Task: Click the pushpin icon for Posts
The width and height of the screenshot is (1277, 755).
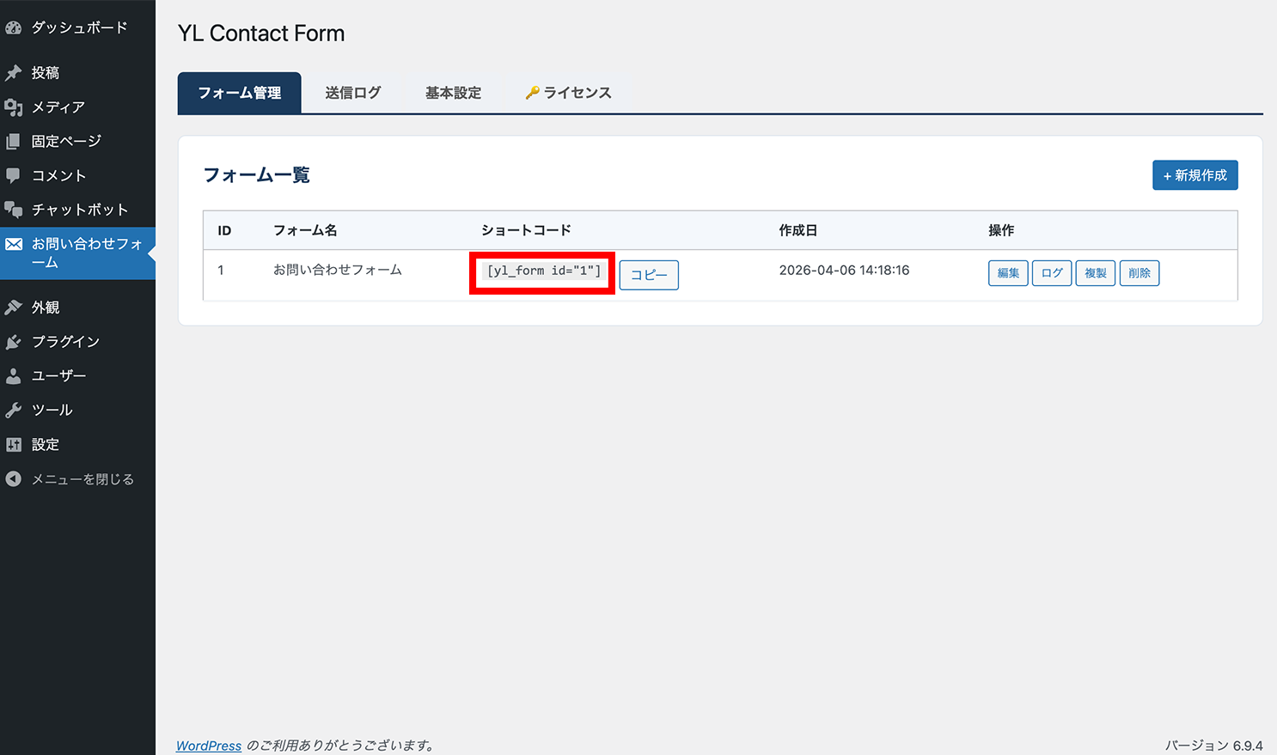Action: point(14,73)
